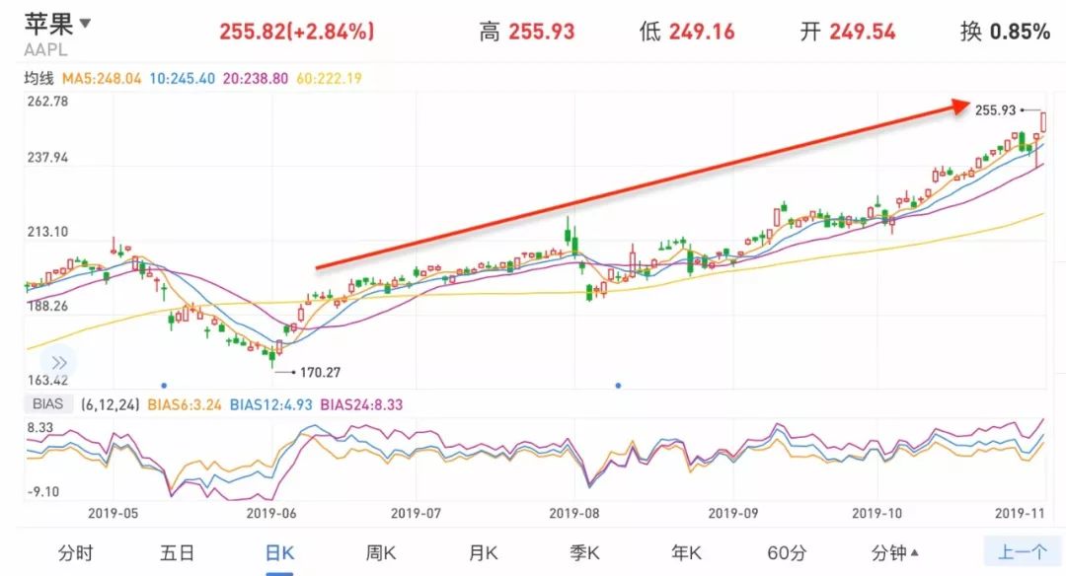The image size is (1066, 576).
Task: Switch to the 五日 tab
Action: pyautogui.click(x=178, y=553)
